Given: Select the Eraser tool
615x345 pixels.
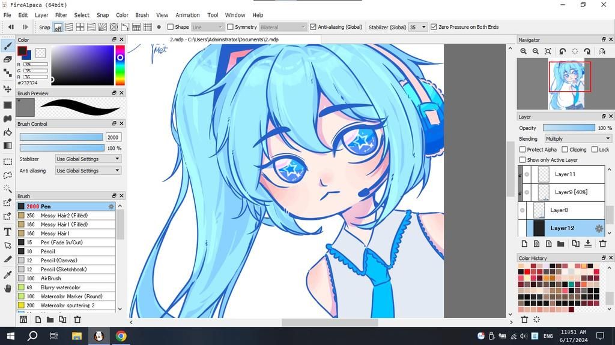Looking at the screenshot, I should 7,59.
